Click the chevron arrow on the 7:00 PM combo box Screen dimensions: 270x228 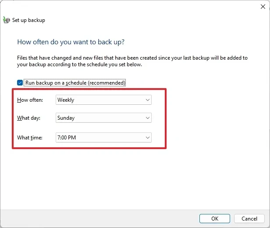coord(147,138)
